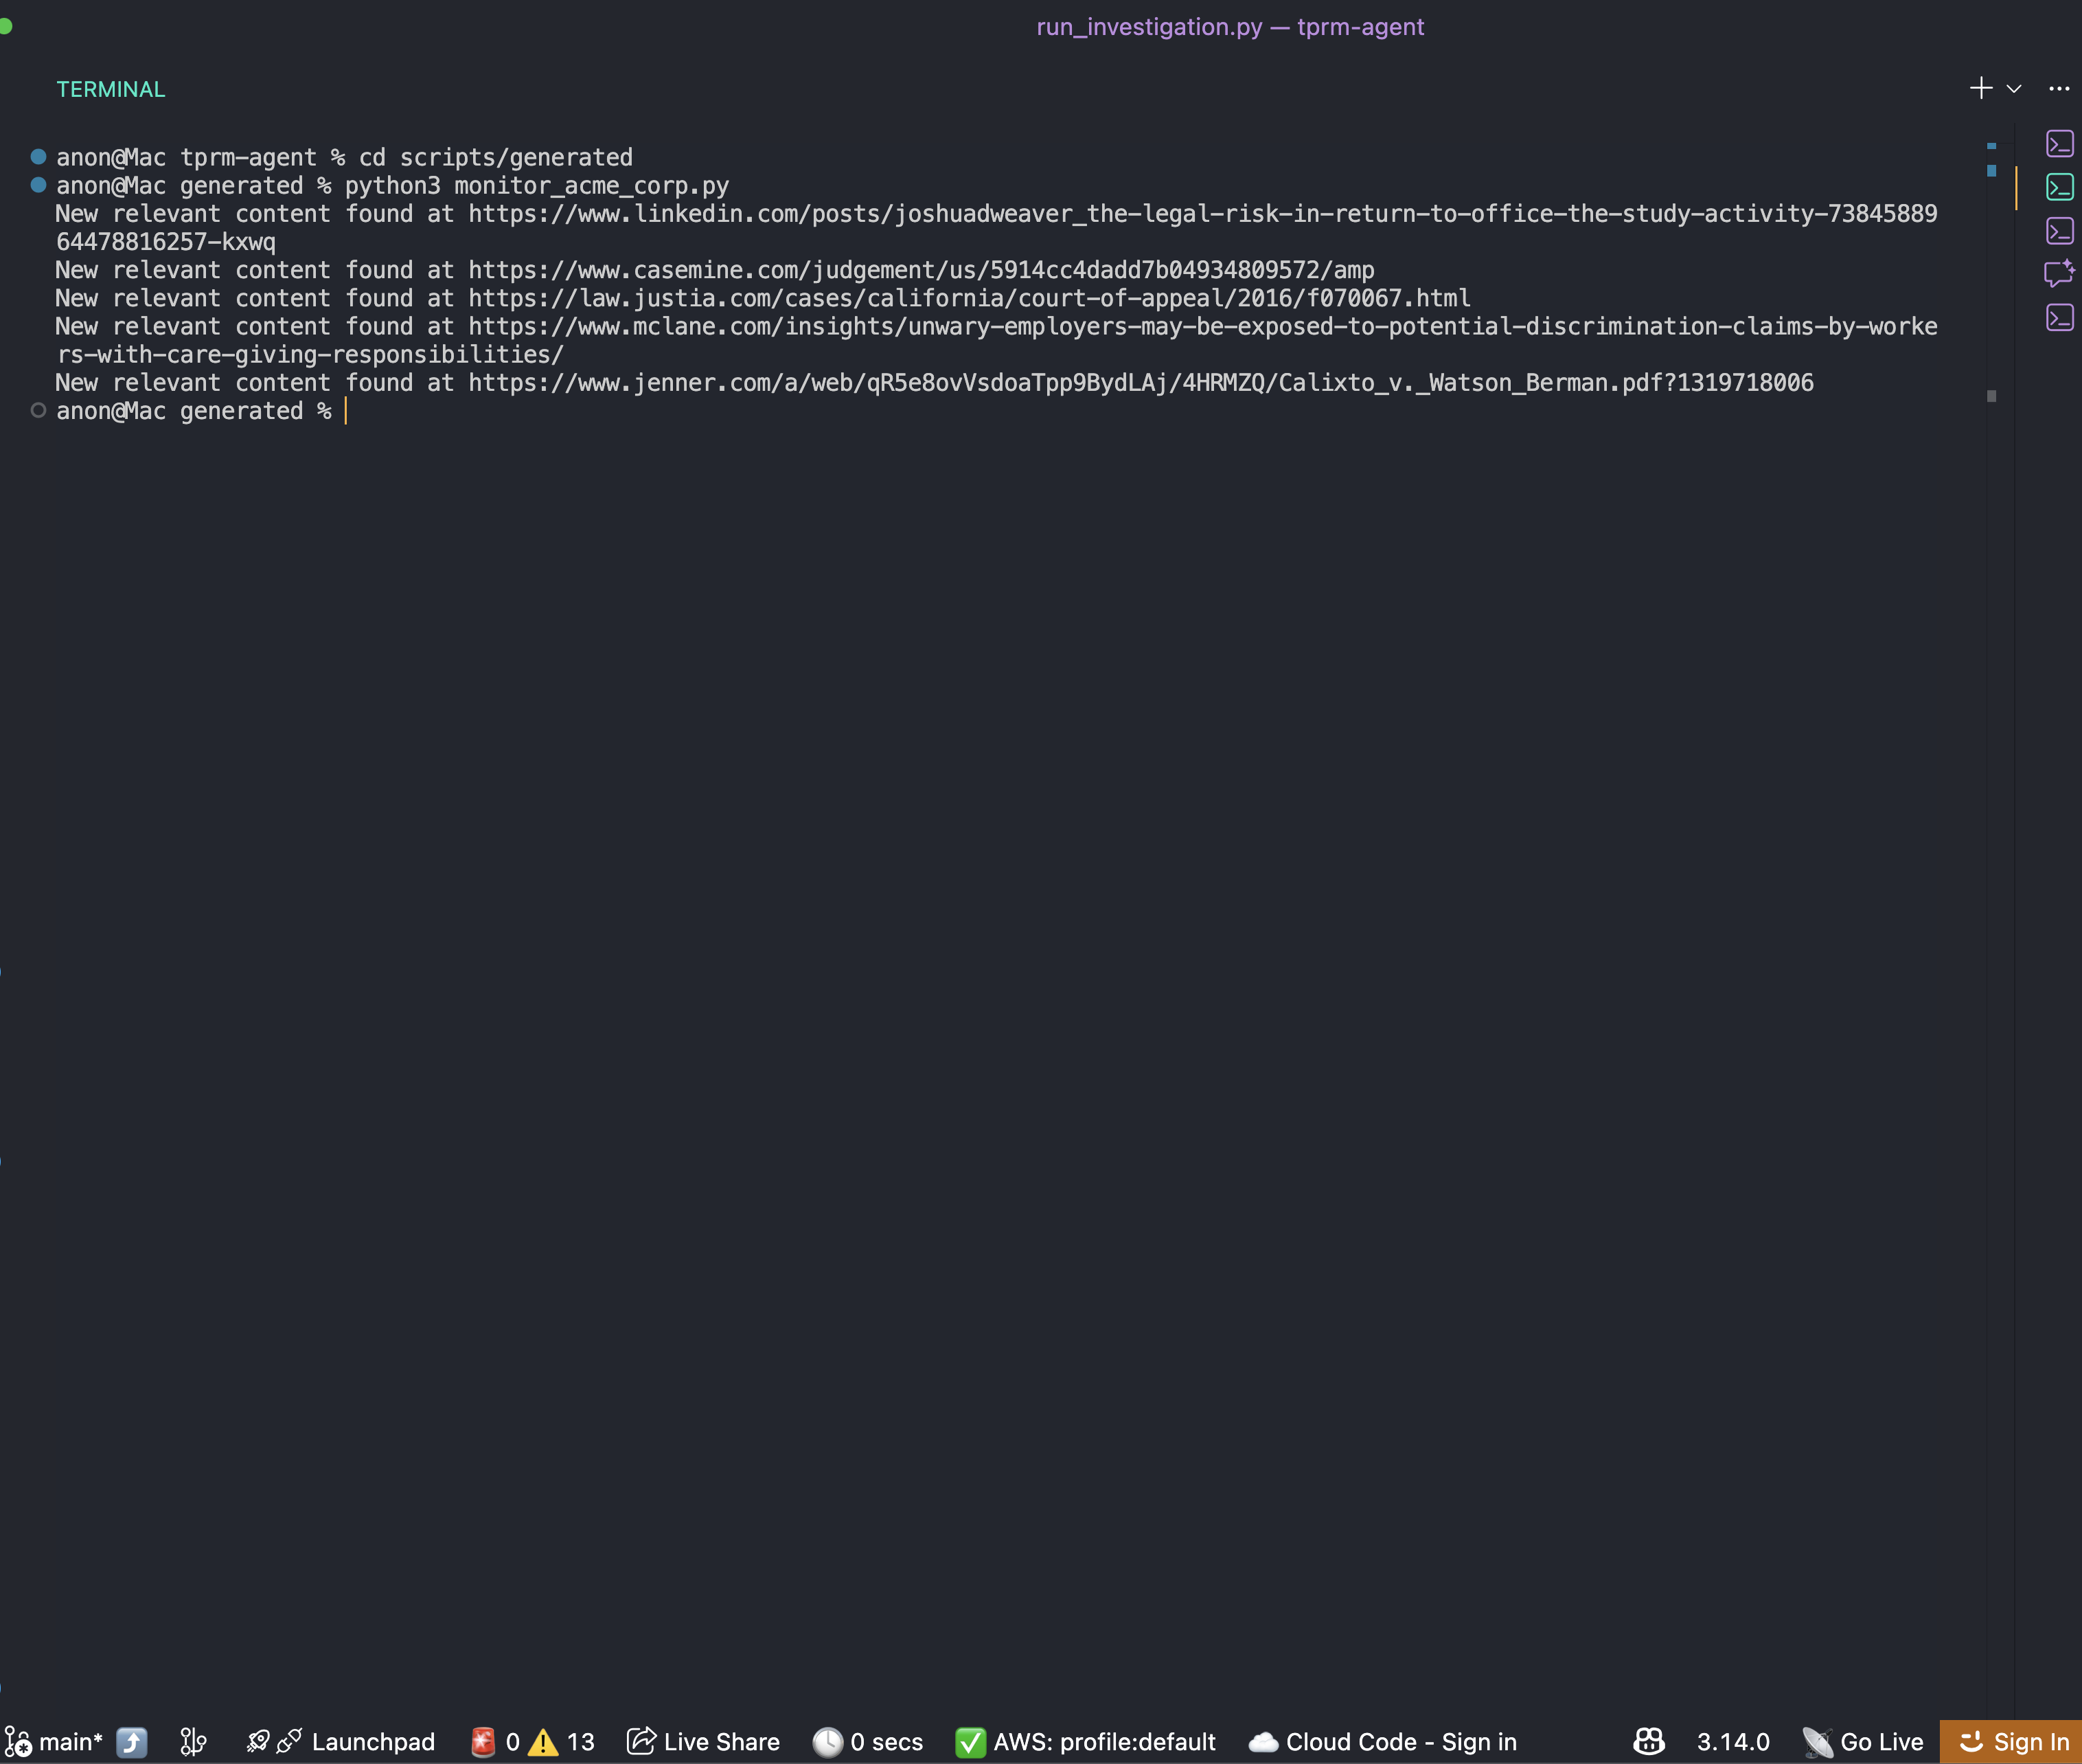Expand the third purple terminal session entry
The image size is (2082, 1764).
(2060, 231)
